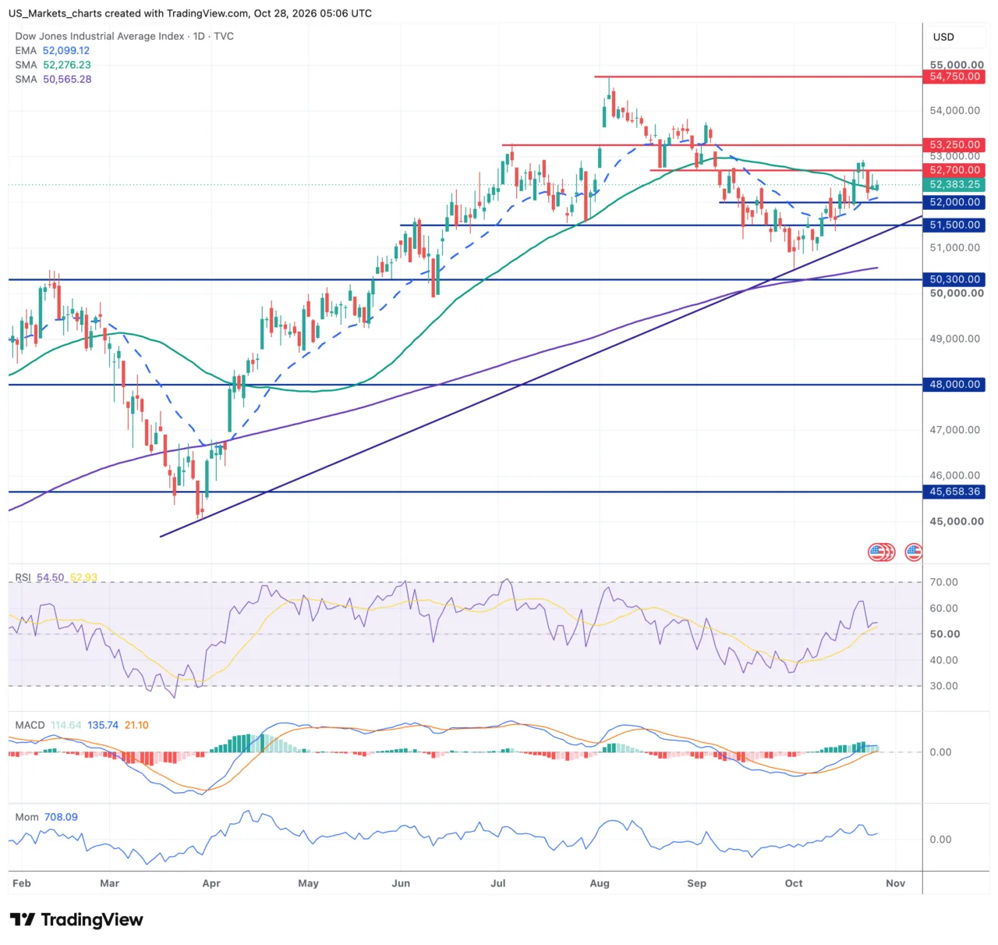Click the blue 51,500.00 price label
The height and width of the screenshot is (945, 998).
coord(954,225)
